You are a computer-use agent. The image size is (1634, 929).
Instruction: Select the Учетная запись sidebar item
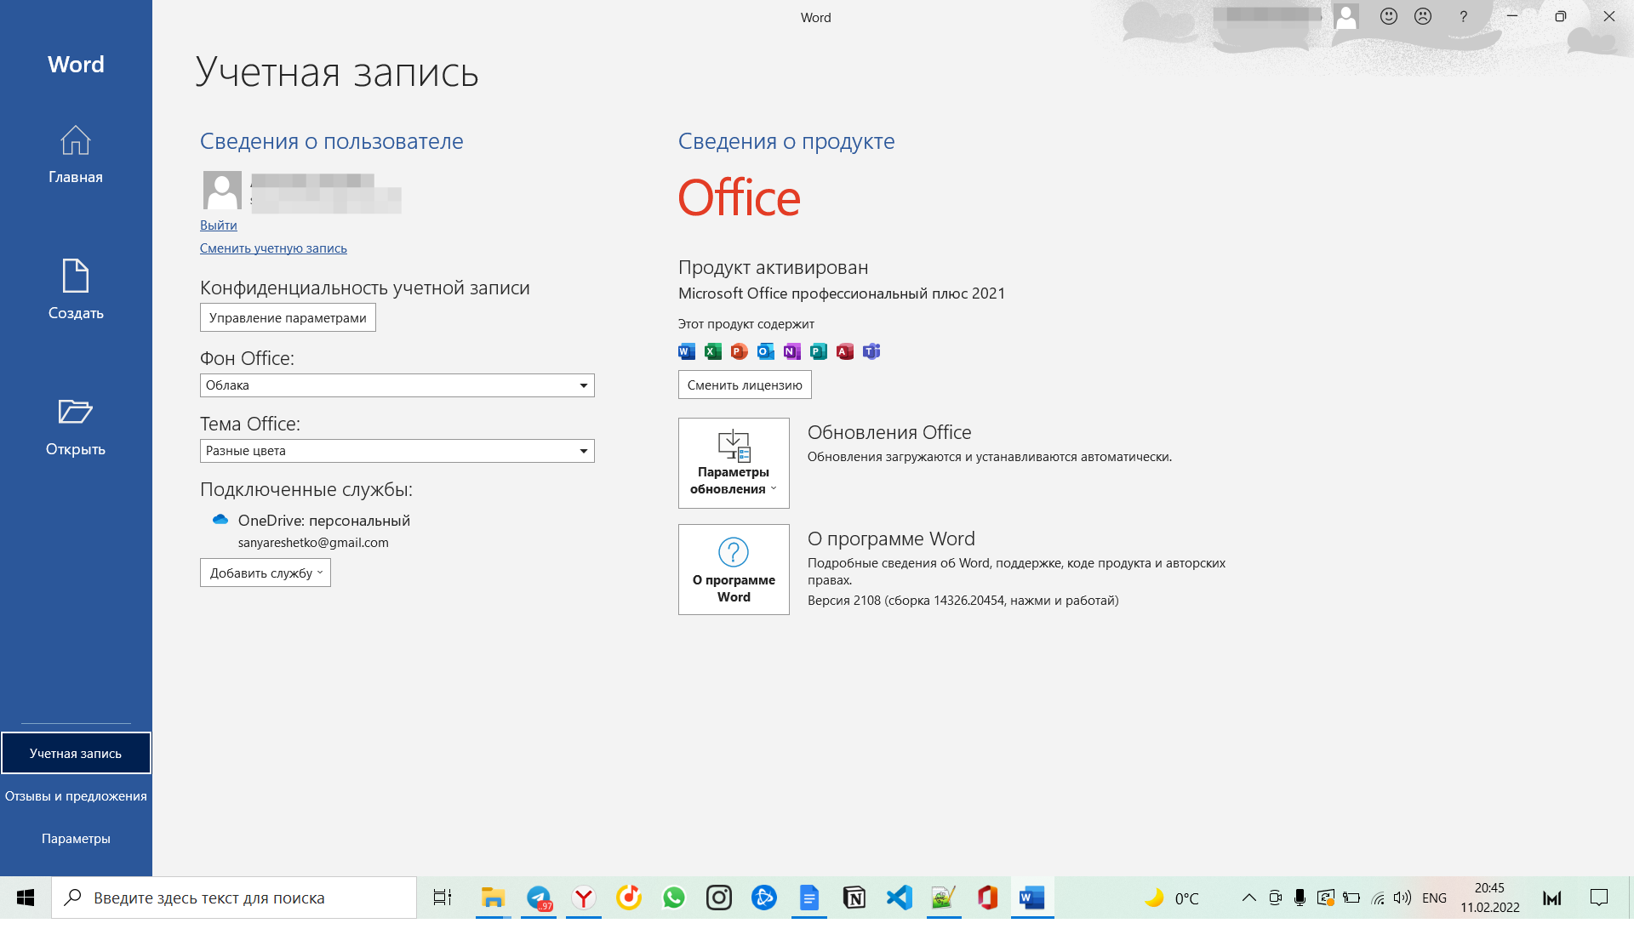(x=76, y=753)
